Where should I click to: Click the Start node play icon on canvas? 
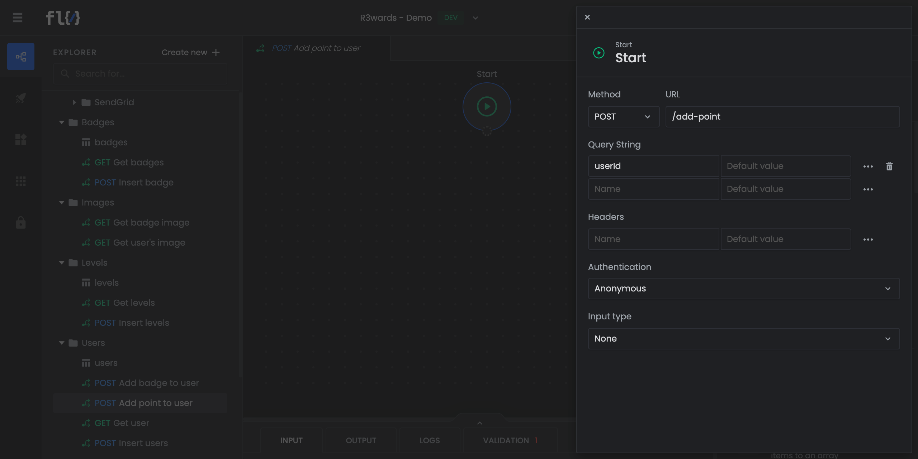(x=487, y=107)
